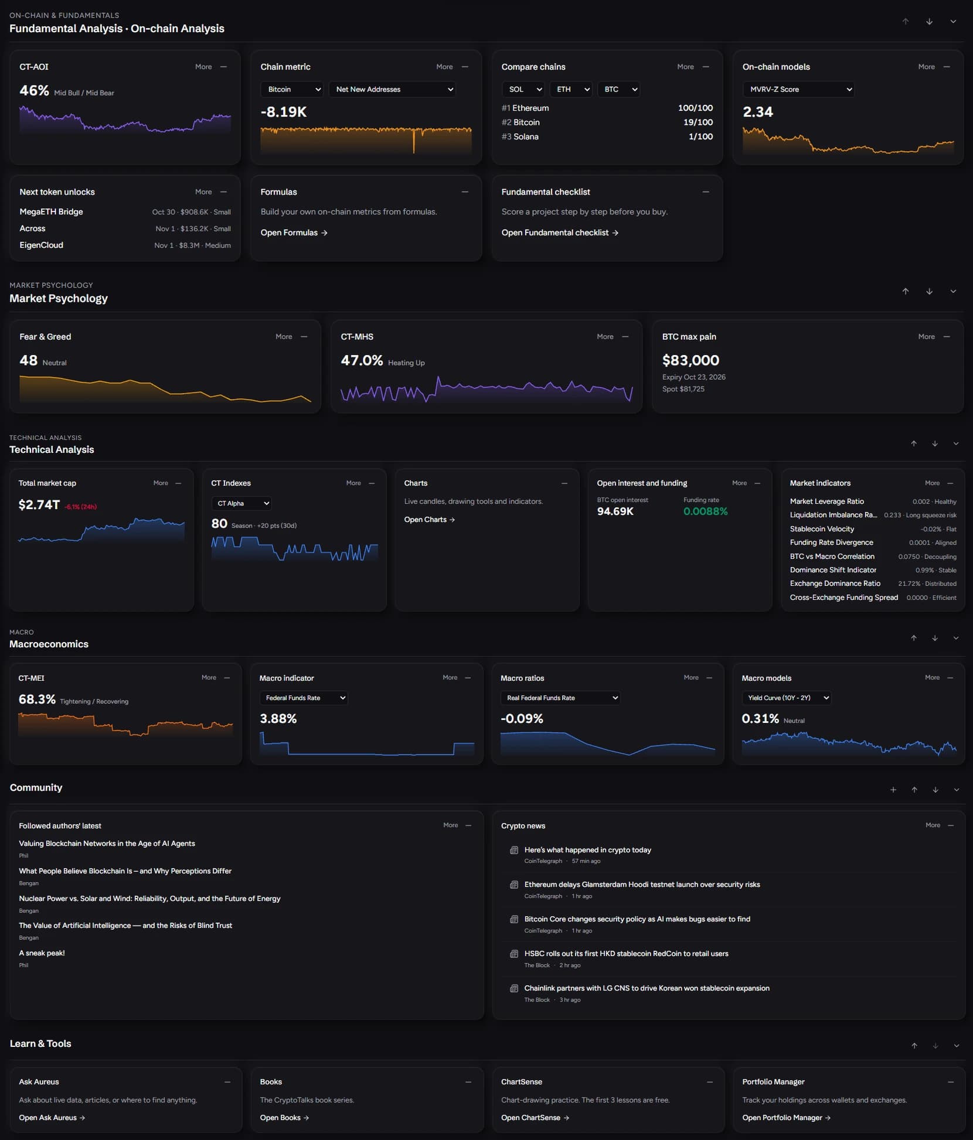
Task: Move Community section up arrow
Action: [914, 790]
